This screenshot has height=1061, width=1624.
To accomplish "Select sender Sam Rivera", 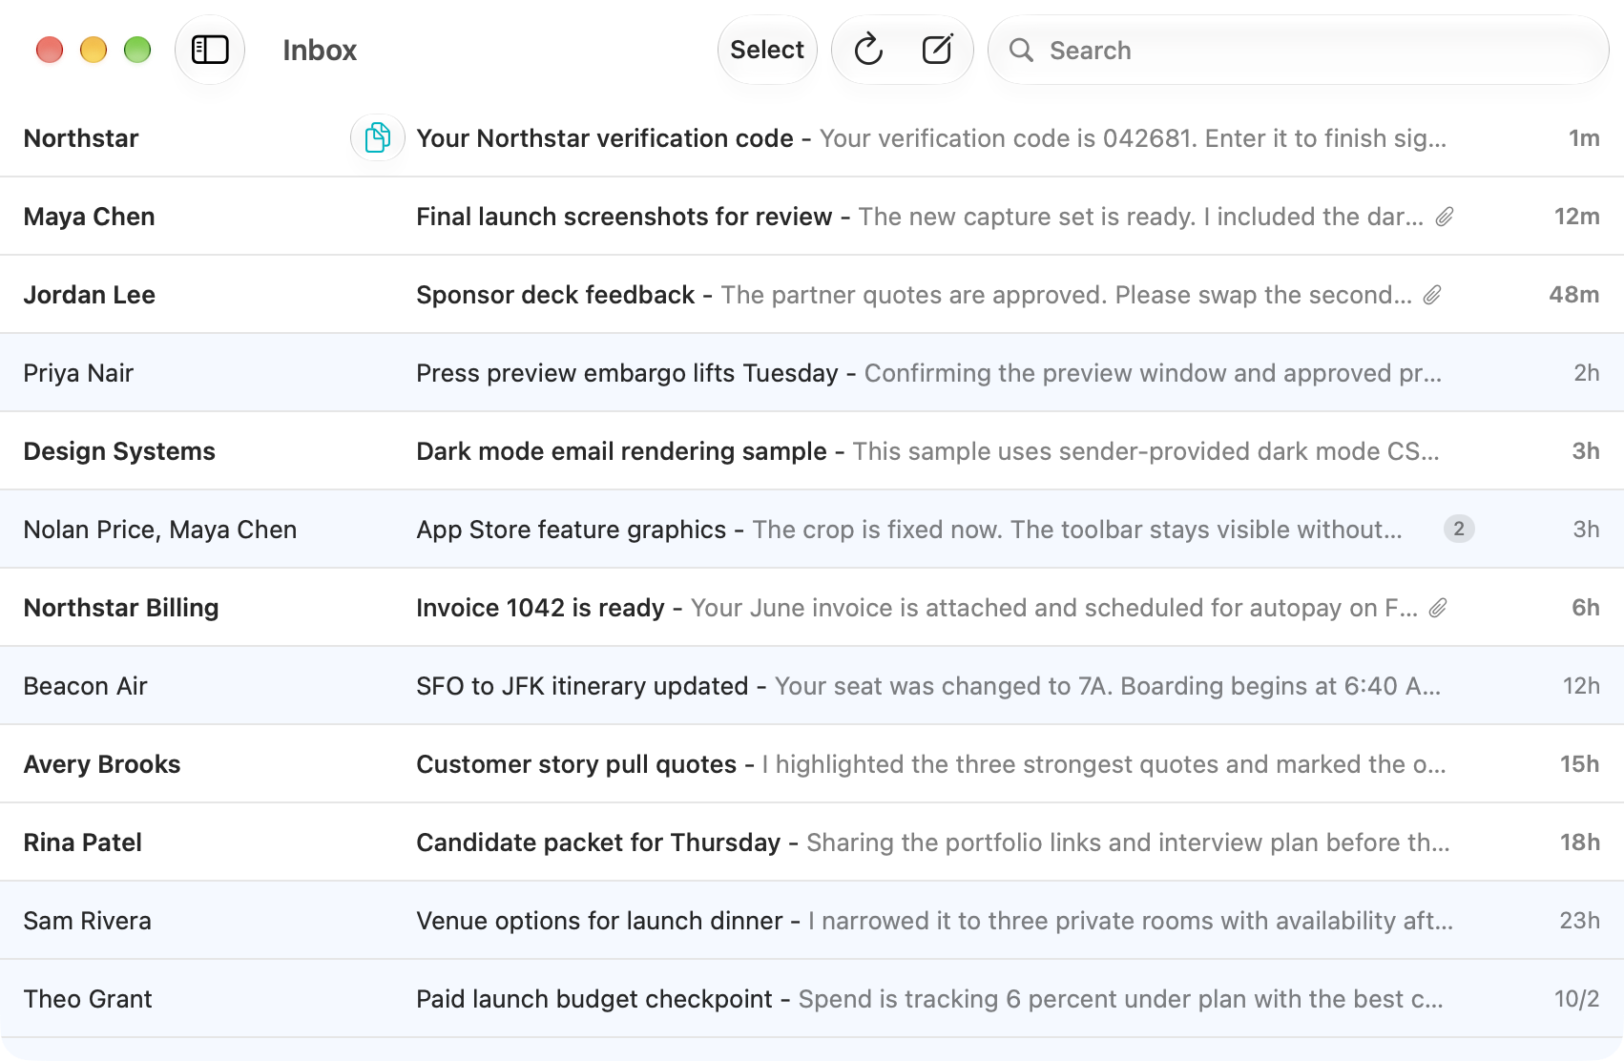I will [88, 921].
